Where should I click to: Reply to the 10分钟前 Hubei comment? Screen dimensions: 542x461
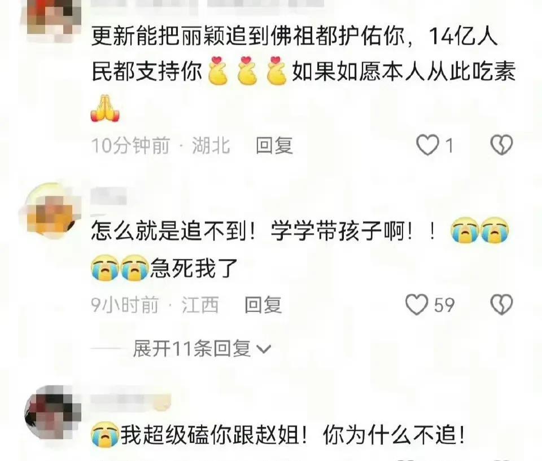click(x=274, y=145)
